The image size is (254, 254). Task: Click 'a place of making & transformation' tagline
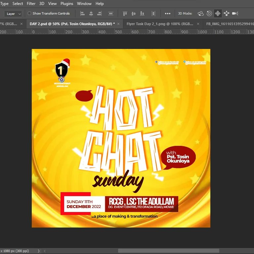[124, 216]
